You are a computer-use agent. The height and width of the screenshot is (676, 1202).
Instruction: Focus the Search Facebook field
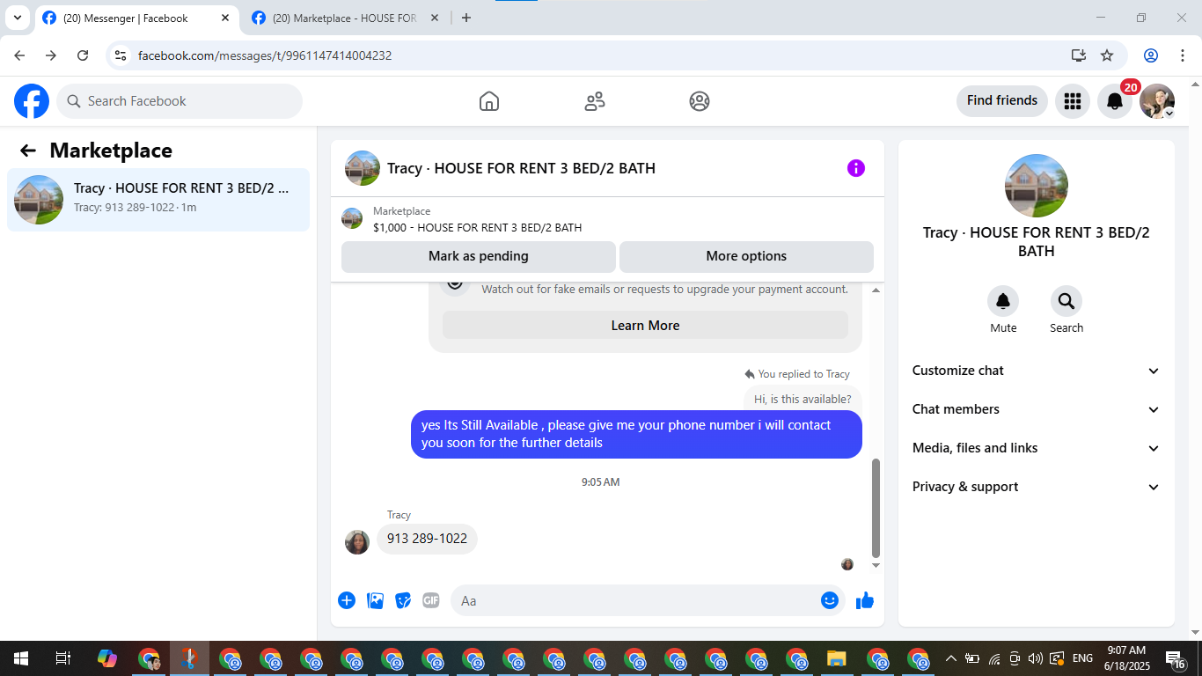point(180,101)
